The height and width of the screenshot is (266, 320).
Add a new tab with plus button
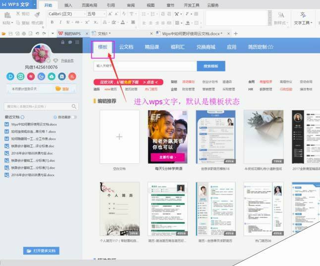click(236, 34)
